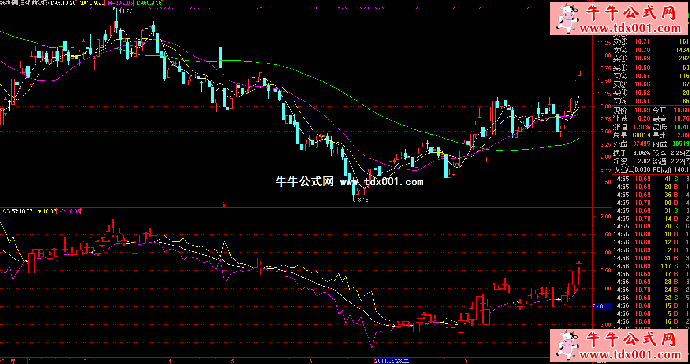Click the 今开 opening price 10.60
The image size is (690, 364).
tap(681, 110)
